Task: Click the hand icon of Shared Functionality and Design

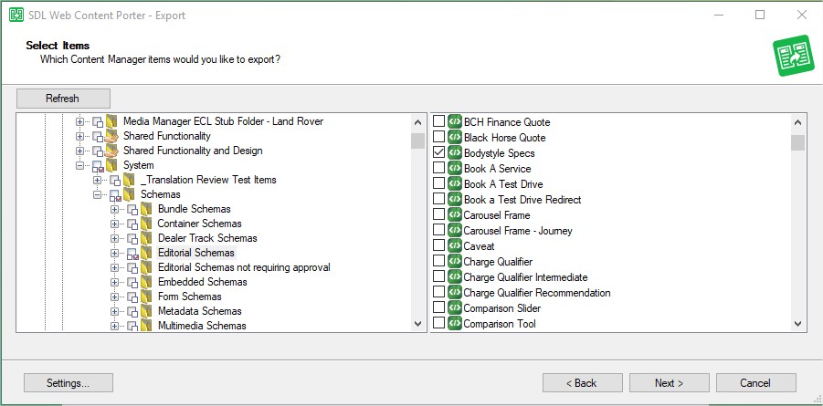Action: point(111,151)
